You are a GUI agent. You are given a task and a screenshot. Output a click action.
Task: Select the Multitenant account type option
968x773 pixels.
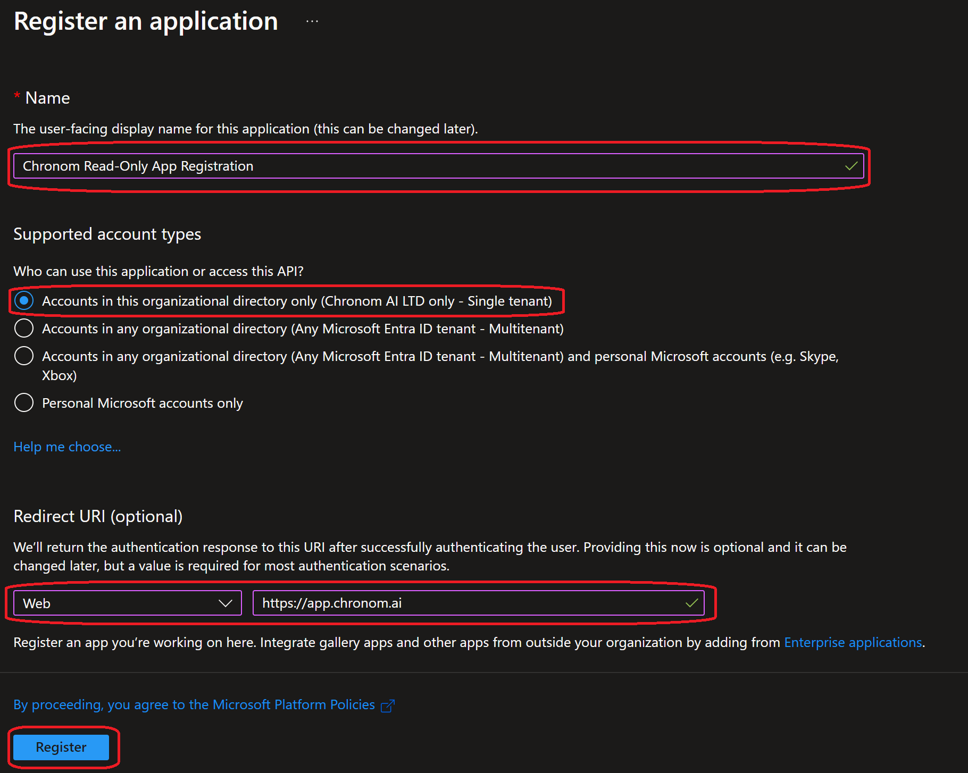[x=23, y=328]
